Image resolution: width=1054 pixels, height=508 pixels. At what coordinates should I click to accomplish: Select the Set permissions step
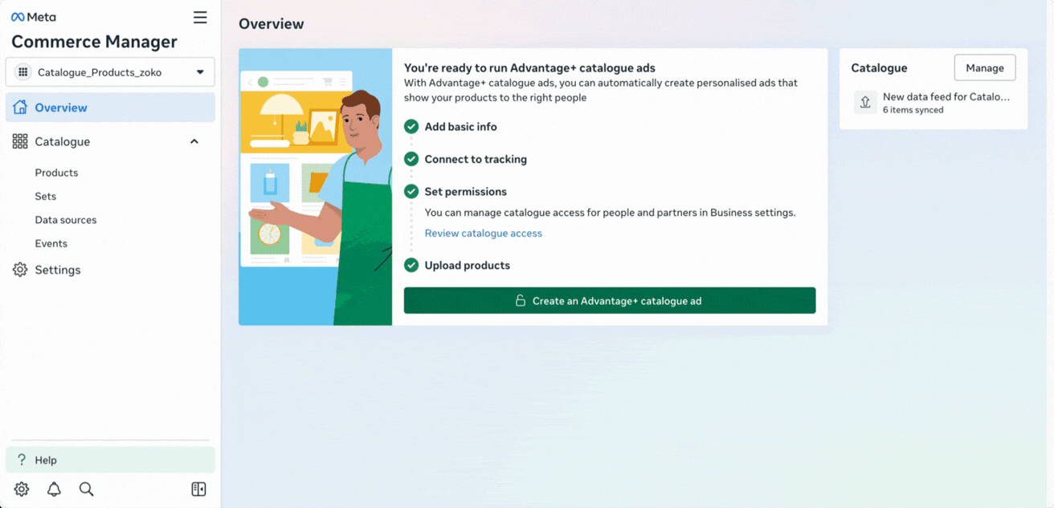click(x=466, y=192)
